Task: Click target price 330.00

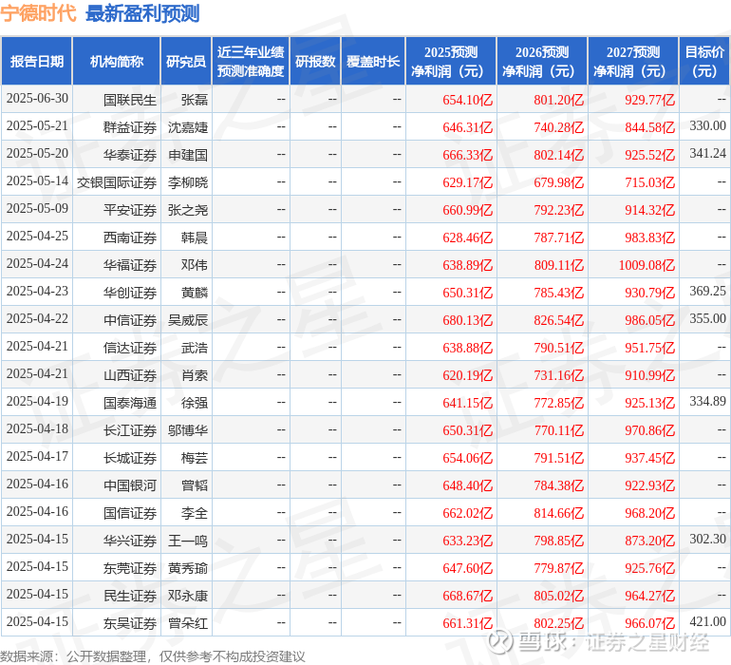Action: [707, 126]
